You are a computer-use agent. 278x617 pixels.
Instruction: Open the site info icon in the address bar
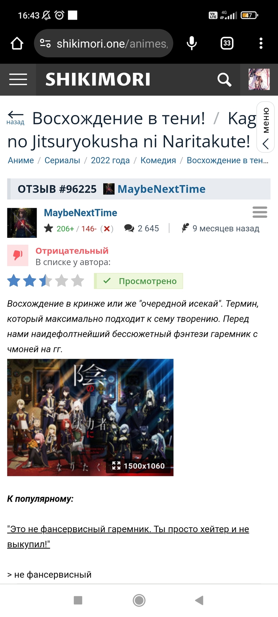tap(45, 43)
